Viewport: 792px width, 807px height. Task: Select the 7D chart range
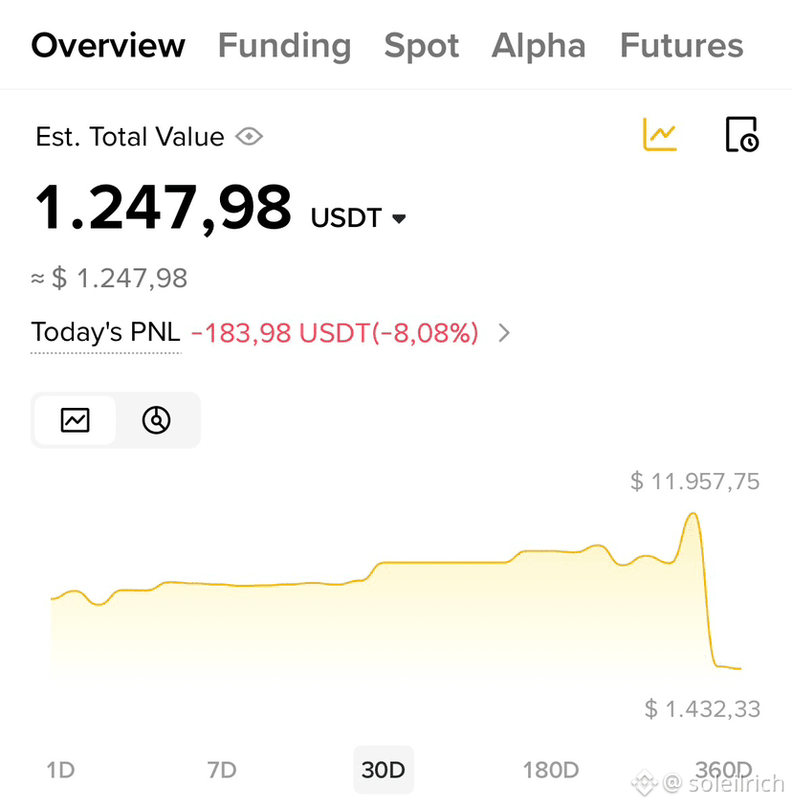222,770
